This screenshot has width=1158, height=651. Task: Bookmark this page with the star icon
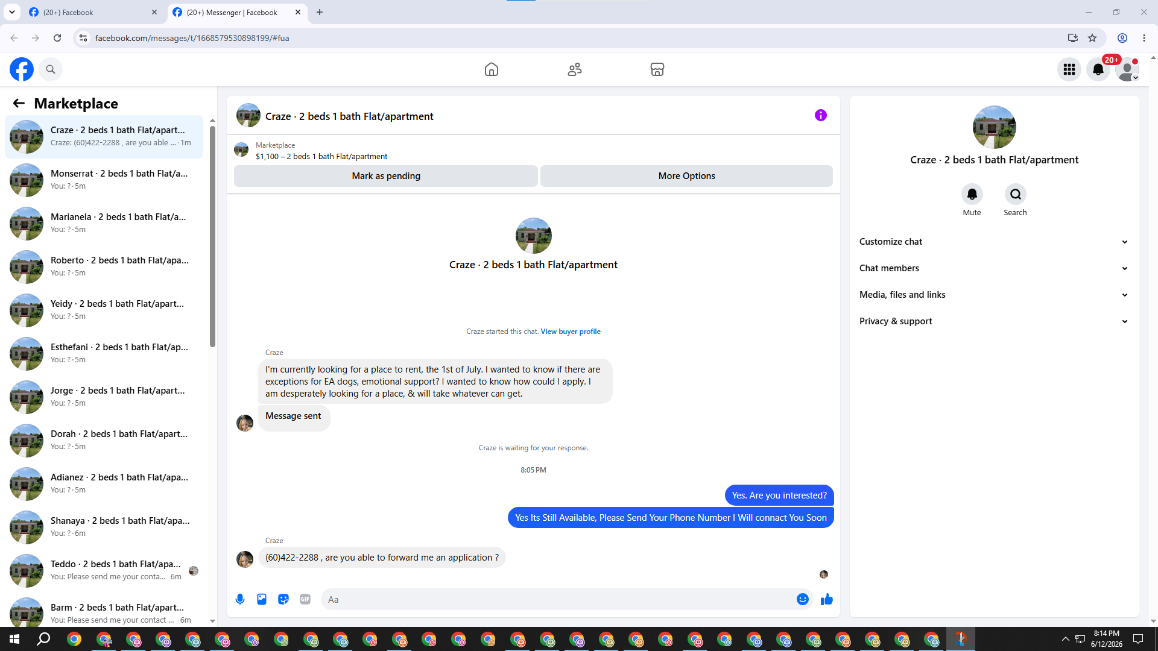pyautogui.click(x=1092, y=38)
